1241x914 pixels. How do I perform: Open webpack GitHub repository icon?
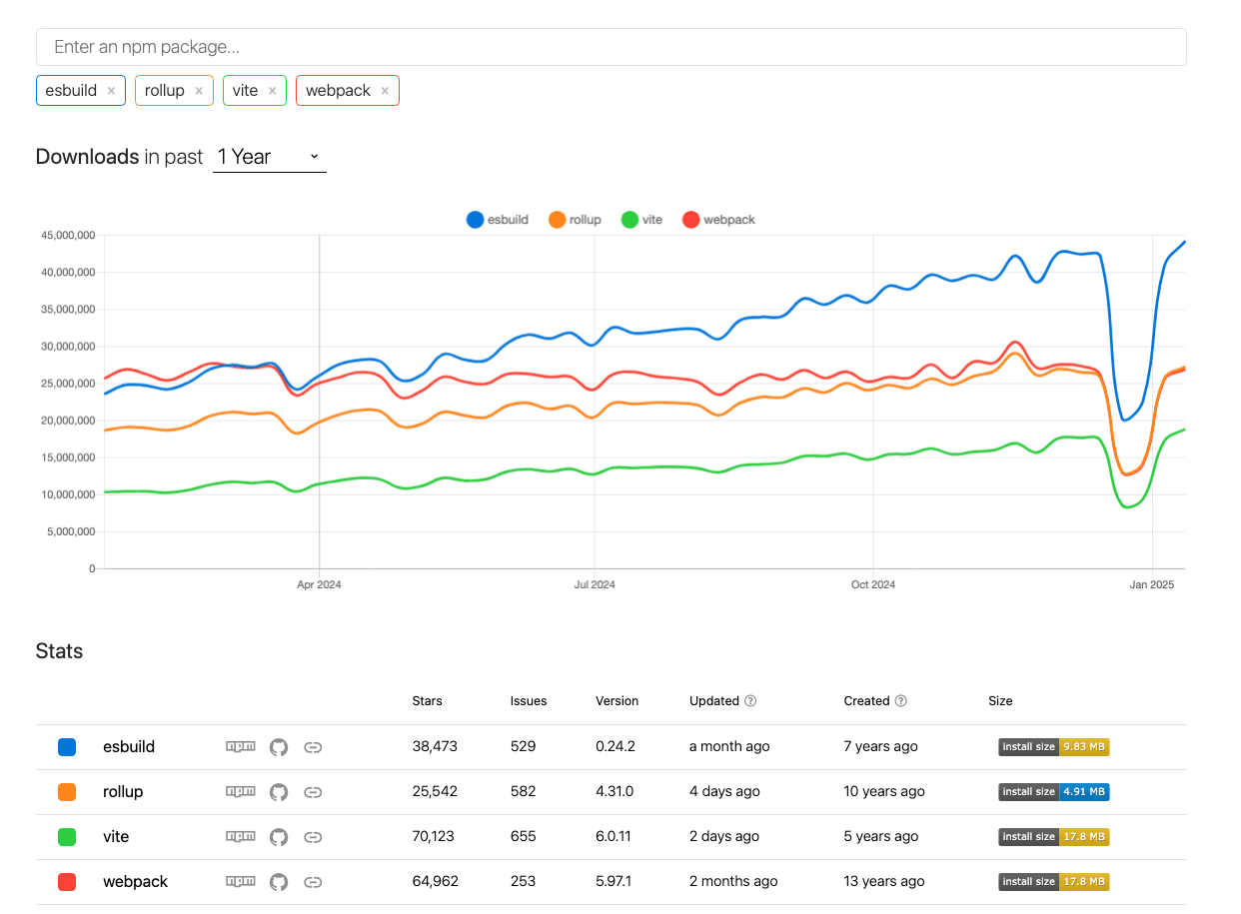[x=279, y=881]
